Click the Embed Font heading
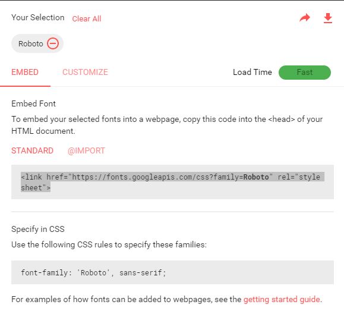Viewport: 344px width, 314px height. 33,103
